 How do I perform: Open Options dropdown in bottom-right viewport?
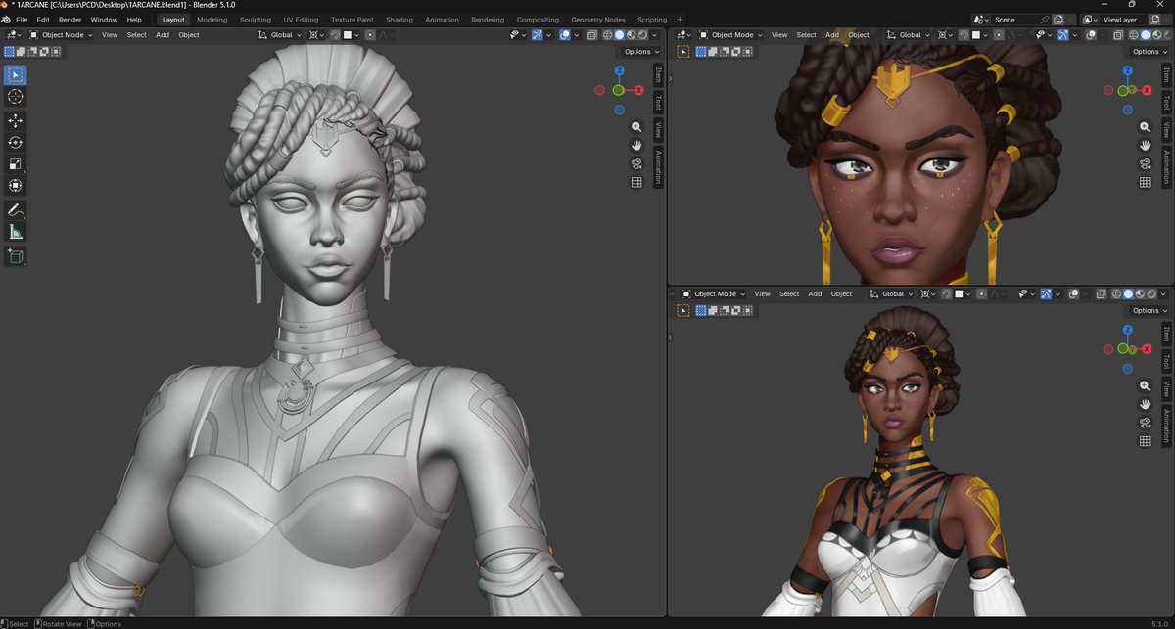pos(1149,310)
